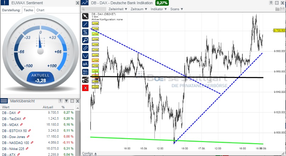Save chart configuration with the disk icon

(282, 9)
